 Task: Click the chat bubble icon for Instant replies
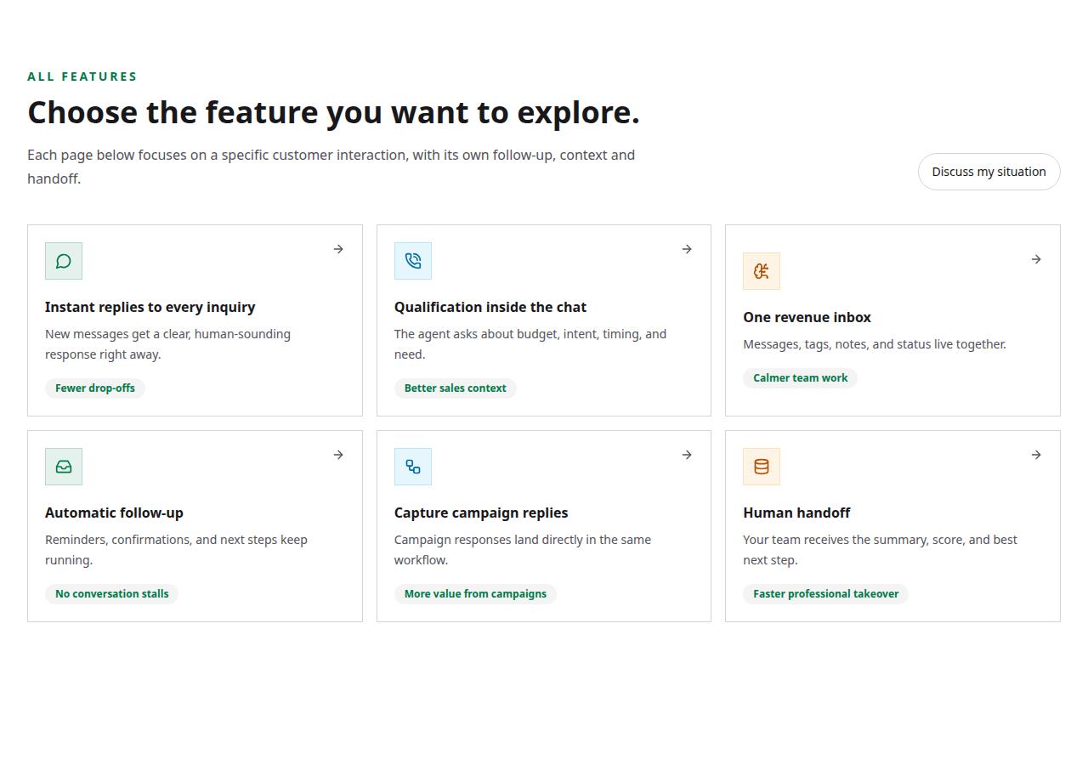pyautogui.click(x=64, y=261)
